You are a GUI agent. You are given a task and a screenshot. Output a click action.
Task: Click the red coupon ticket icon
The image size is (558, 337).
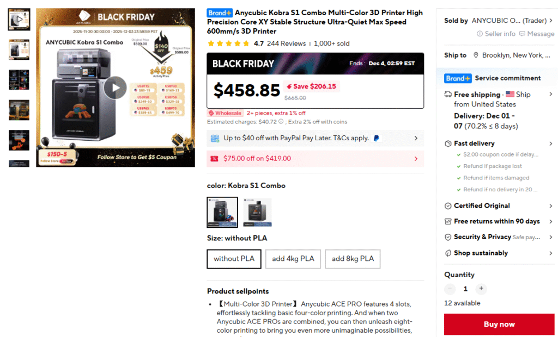(x=214, y=158)
